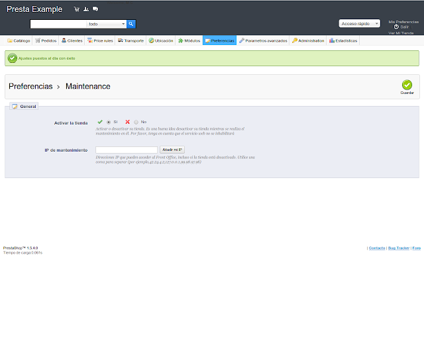This screenshot has height=339, width=424.
Task: Click the Catálogo folder icon
Action: click(x=10, y=40)
